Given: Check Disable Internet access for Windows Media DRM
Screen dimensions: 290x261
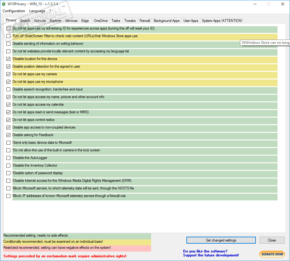Looking at the screenshot, I should 8,181.
